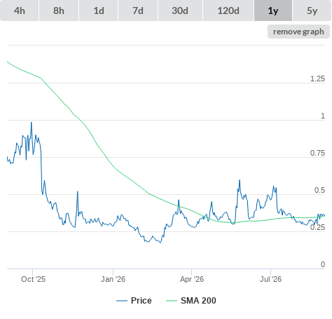Click the 0.75 y-axis value label
Screen dimensions: 332x319
pyautogui.click(x=317, y=153)
